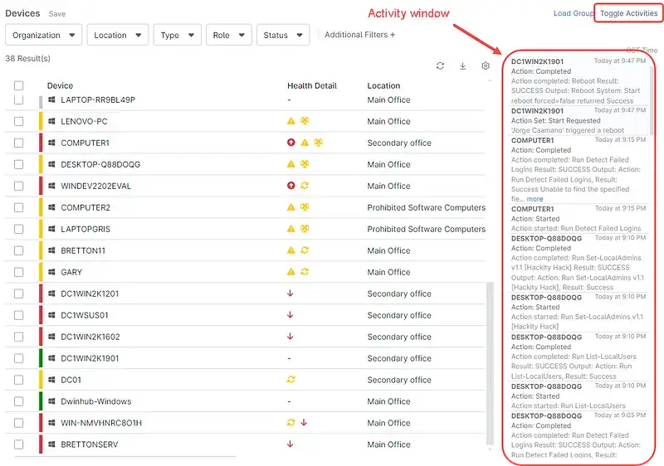Click the yellow patch icon in LENOVO-PC row
The image size is (664, 466).
click(x=305, y=121)
